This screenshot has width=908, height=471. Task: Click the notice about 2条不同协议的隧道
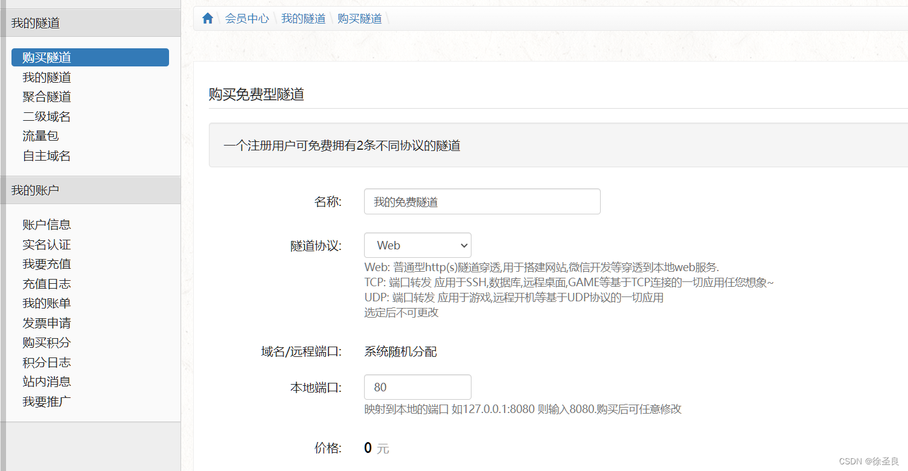point(342,146)
